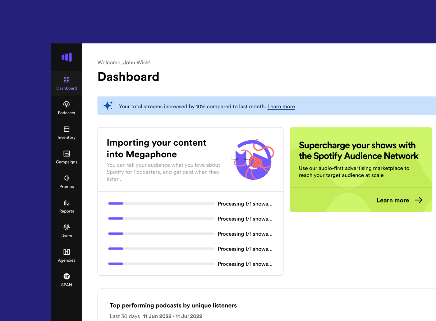Select the Agencies building icon
Image resolution: width=436 pixels, height=321 pixels.
click(x=67, y=252)
